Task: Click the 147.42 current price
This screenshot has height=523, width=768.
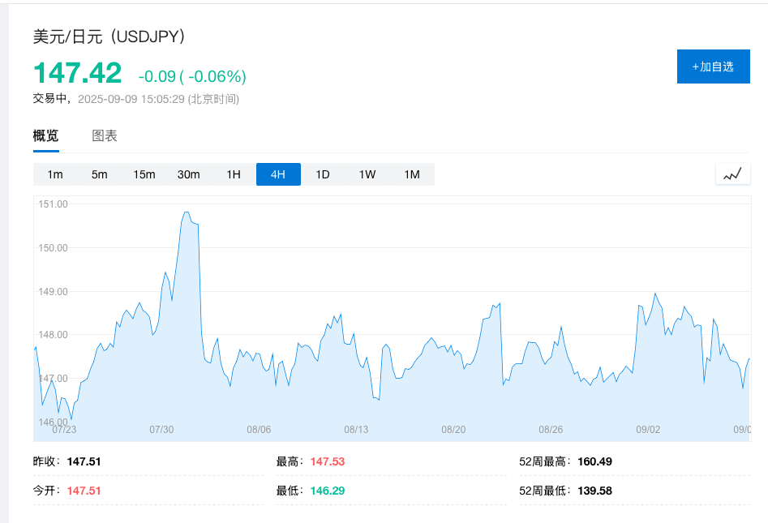Action: point(77,73)
